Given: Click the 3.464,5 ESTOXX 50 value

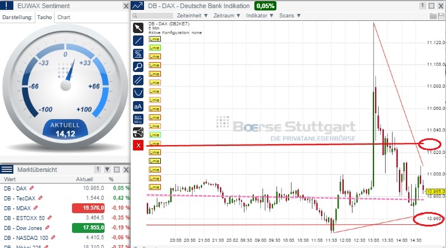Looking at the screenshot, I should [95, 218].
